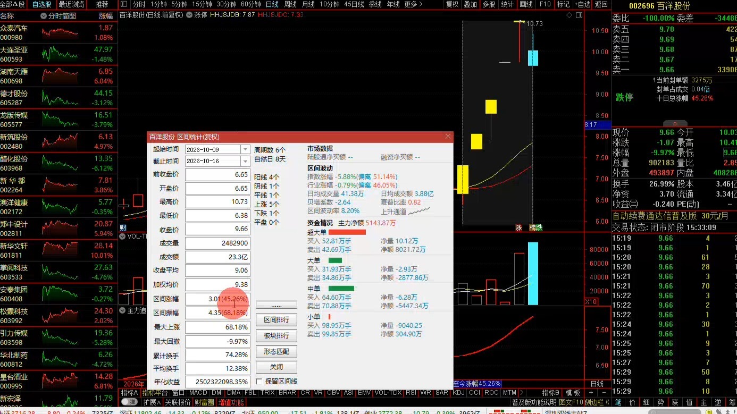
Task: Click the 最高价 value field
Action: click(x=217, y=202)
